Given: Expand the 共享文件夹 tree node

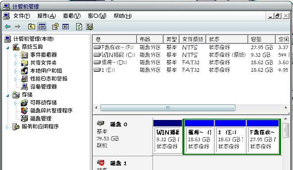Looking at the screenshot, I should point(16,63).
